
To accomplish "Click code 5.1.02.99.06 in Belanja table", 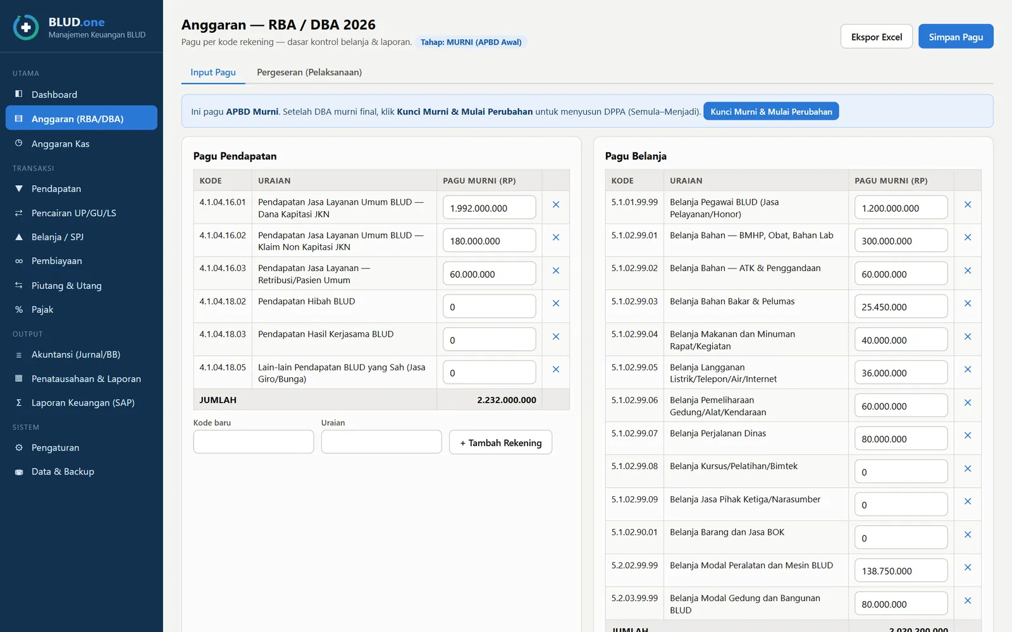I will [x=634, y=400].
